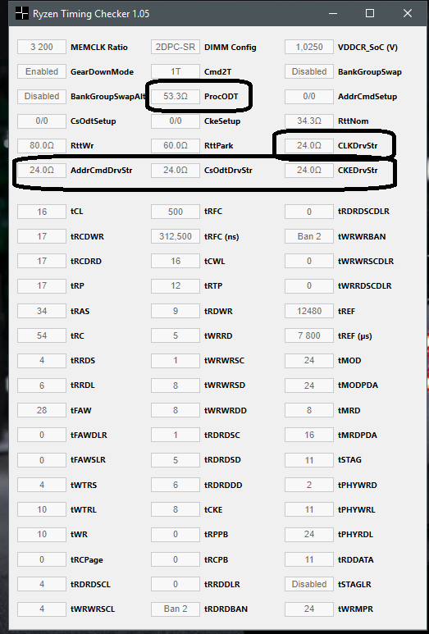Click the tWRRD value field
The image size is (429, 634).
point(176,335)
